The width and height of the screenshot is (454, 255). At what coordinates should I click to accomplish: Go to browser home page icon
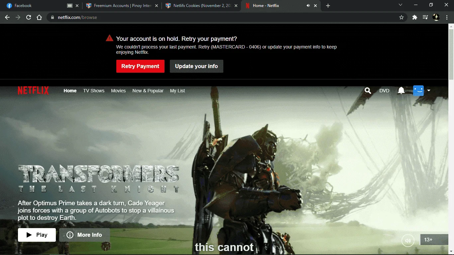(x=39, y=17)
